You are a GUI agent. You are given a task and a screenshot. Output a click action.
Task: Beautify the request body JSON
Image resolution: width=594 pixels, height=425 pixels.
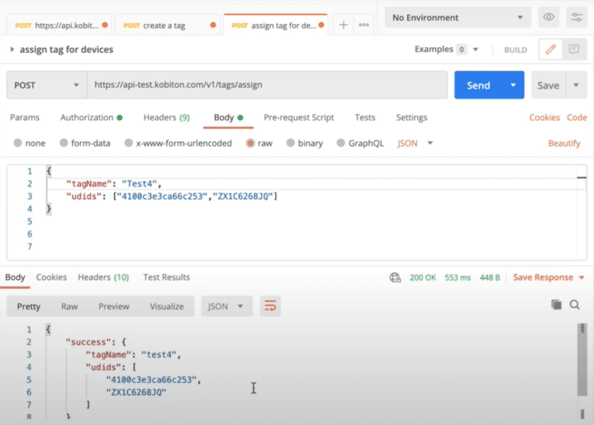coord(563,143)
